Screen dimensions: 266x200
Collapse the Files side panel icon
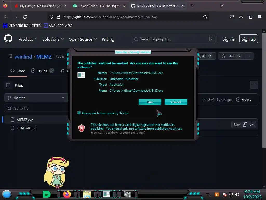point(8,85)
